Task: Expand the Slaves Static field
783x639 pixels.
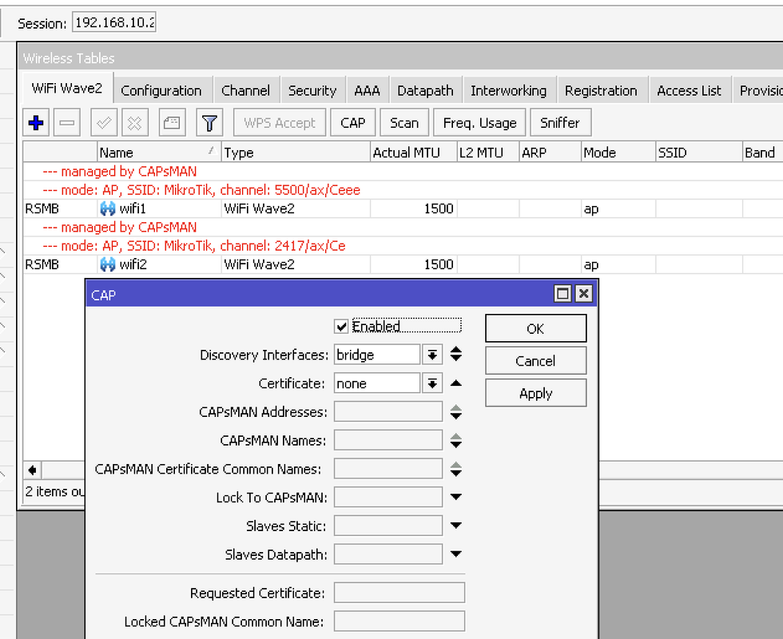Action: (455, 526)
